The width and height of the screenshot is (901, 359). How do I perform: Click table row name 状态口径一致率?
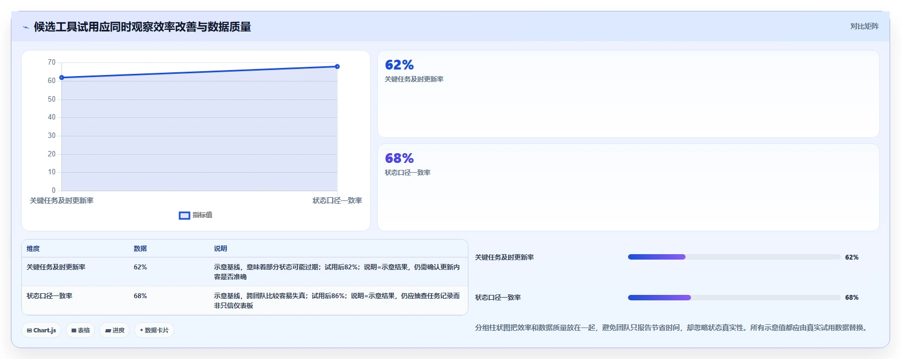click(49, 296)
